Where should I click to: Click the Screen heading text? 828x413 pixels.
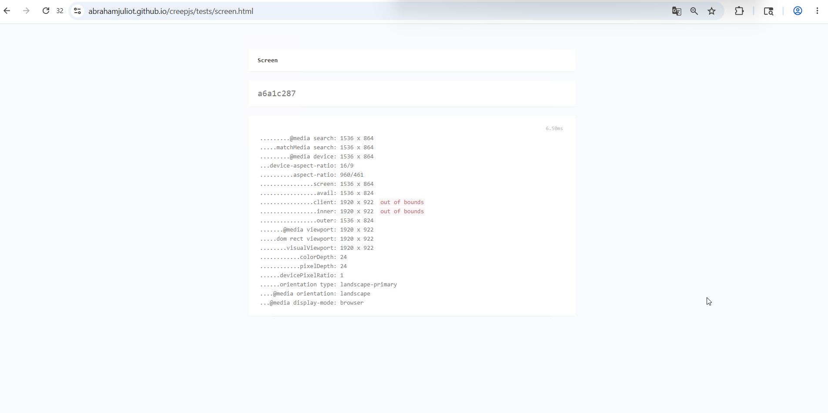pos(268,60)
